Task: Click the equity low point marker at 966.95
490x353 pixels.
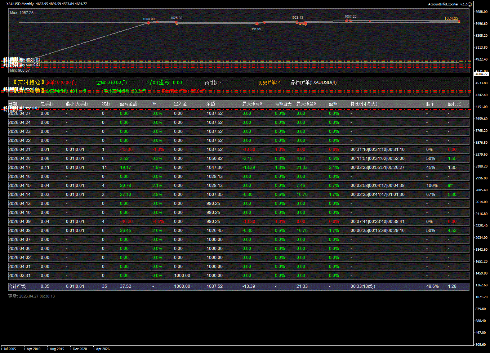Action: click(x=257, y=24)
